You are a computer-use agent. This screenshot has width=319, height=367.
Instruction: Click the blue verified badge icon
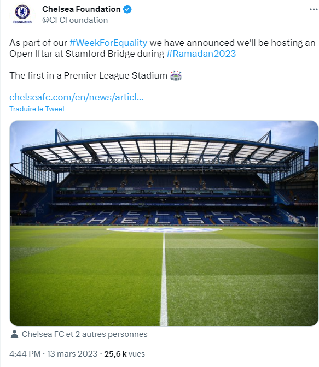[127, 9]
